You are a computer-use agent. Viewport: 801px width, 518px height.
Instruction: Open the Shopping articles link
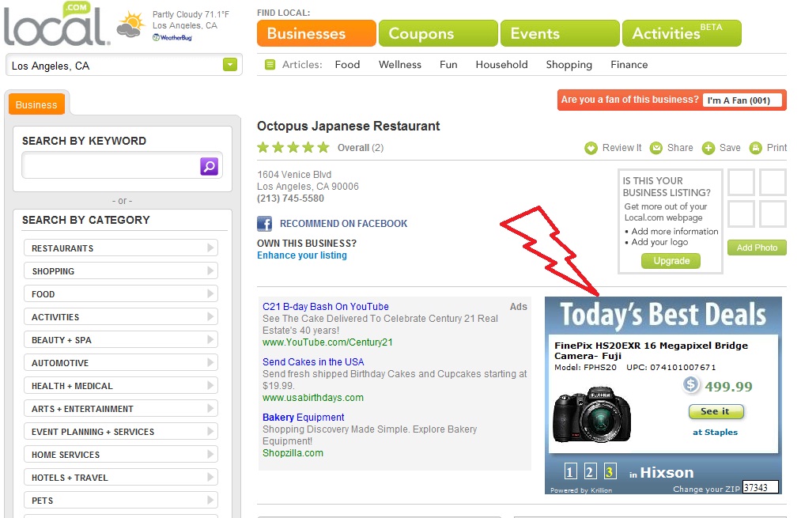pos(569,65)
